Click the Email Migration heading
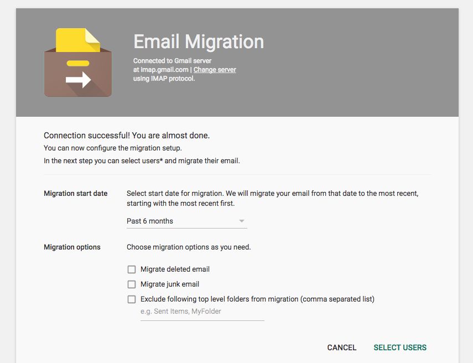The image size is (473, 363). click(199, 42)
